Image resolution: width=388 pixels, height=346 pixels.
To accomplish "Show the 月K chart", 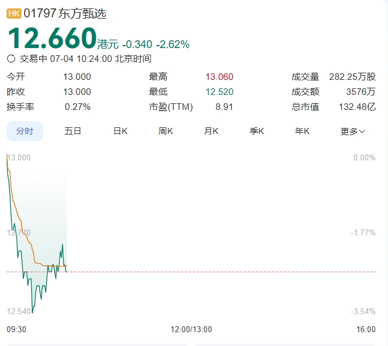I will click(211, 131).
